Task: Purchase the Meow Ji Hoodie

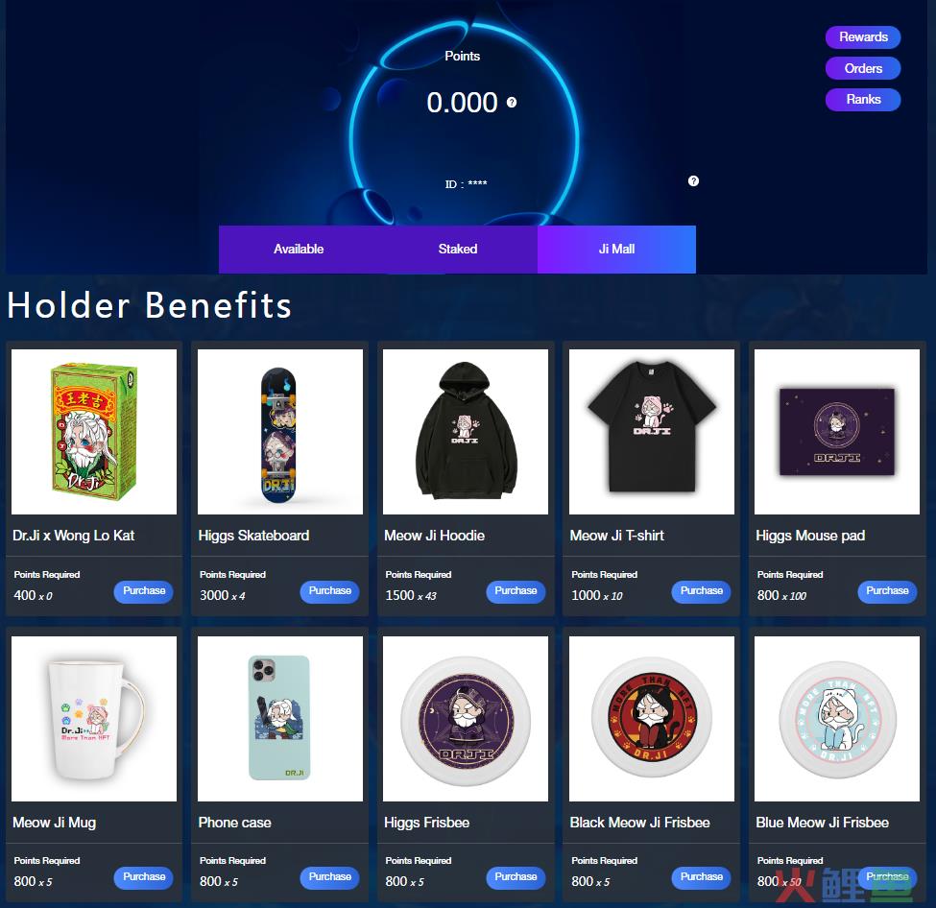Action: pyautogui.click(x=516, y=591)
